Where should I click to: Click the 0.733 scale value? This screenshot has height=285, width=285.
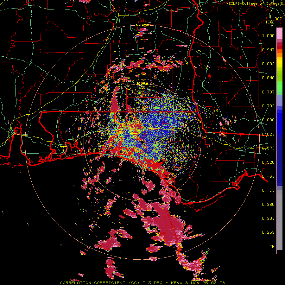click(268, 106)
